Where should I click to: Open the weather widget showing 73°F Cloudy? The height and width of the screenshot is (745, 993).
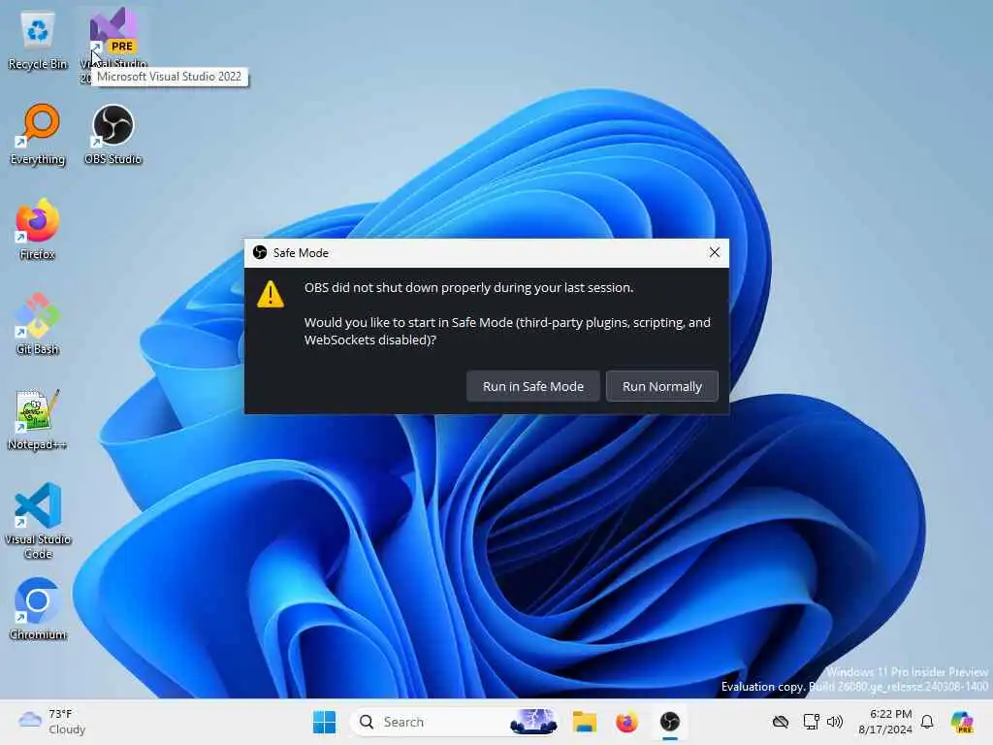(x=52, y=722)
